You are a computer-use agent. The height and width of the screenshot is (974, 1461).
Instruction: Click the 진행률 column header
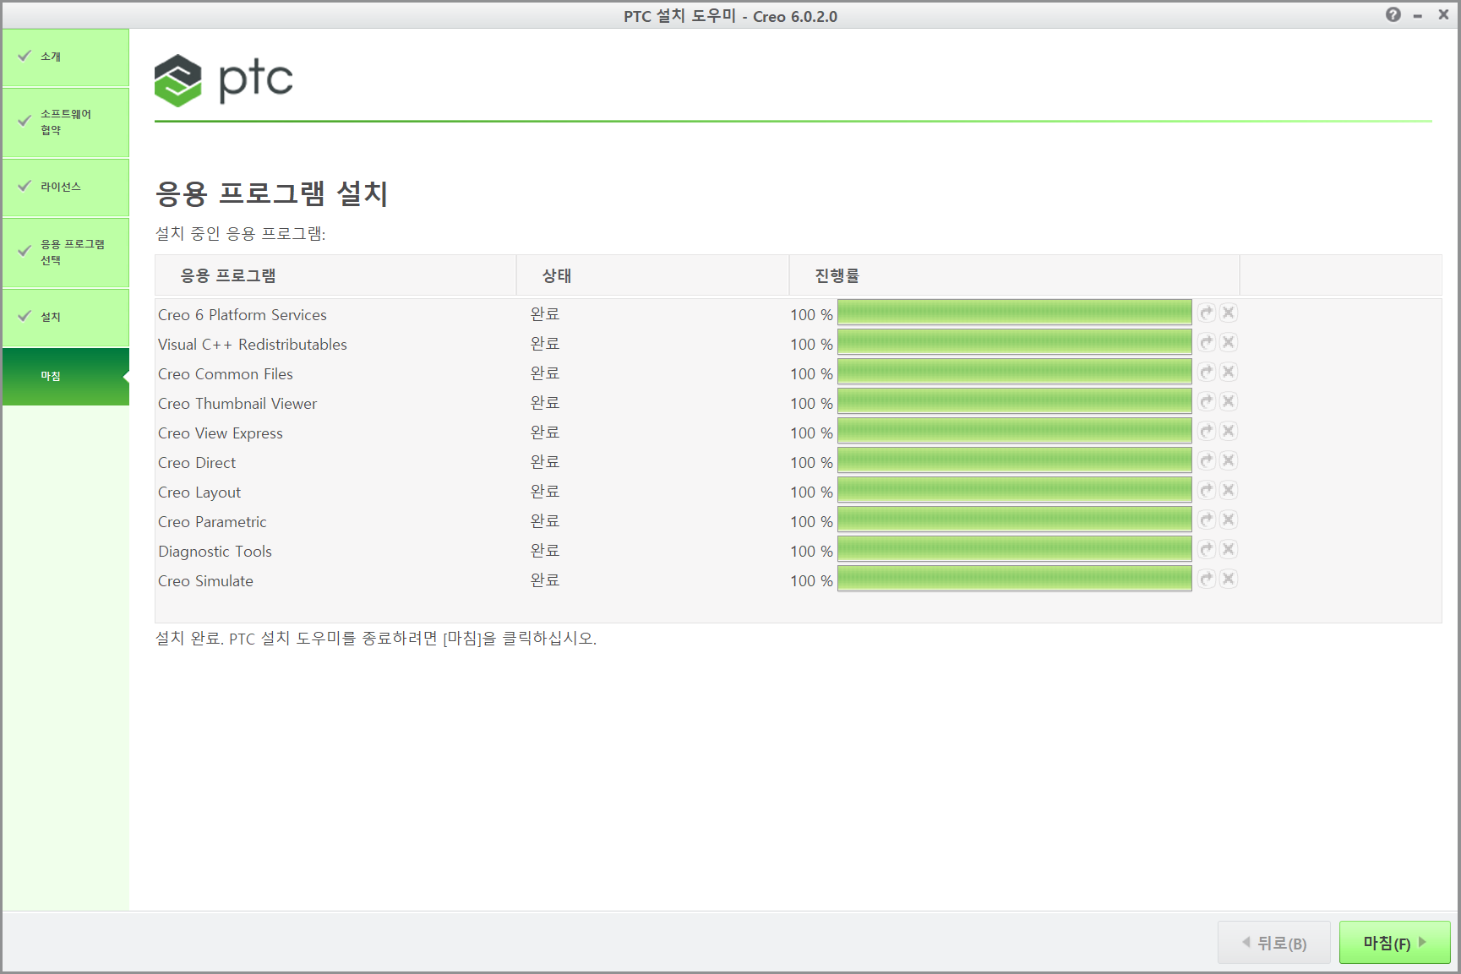(1014, 275)
